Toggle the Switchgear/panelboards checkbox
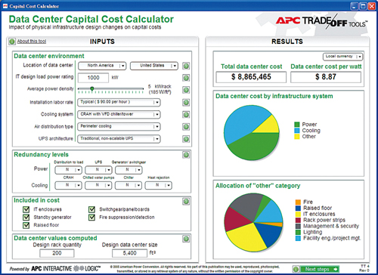The height and width of the screenshot is (275, 378). click(91, 209)
